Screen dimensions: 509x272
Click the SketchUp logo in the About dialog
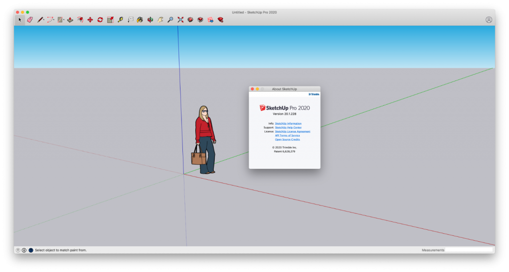[x=284, y=108]
